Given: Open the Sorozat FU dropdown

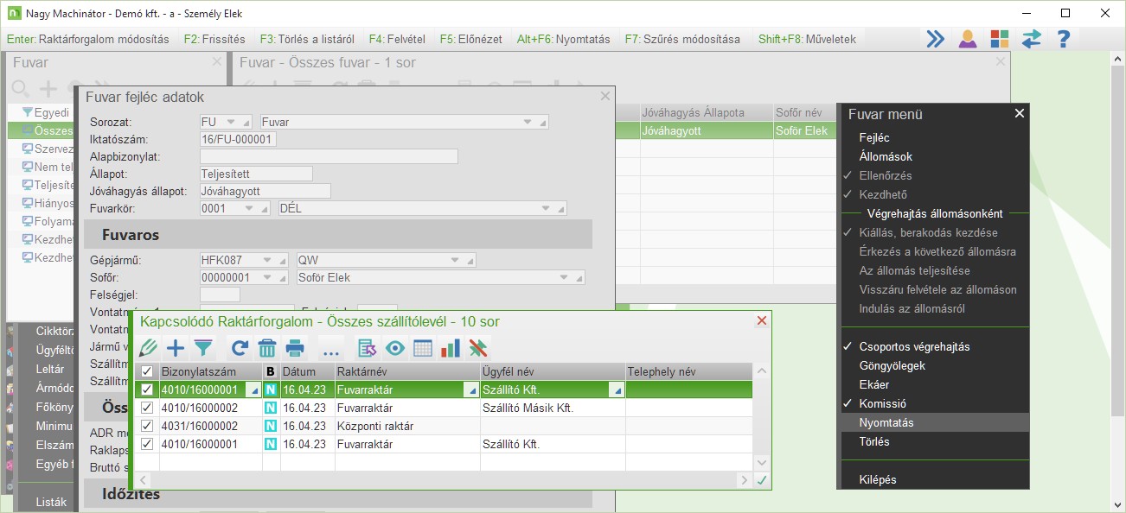Looking at the screenshot, I should [x=230, y=123].
